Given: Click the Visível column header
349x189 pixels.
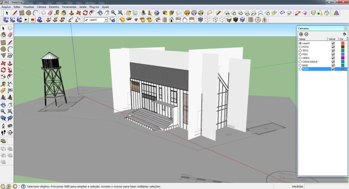Looking at the screenshot, I should [x=333, y=39].
